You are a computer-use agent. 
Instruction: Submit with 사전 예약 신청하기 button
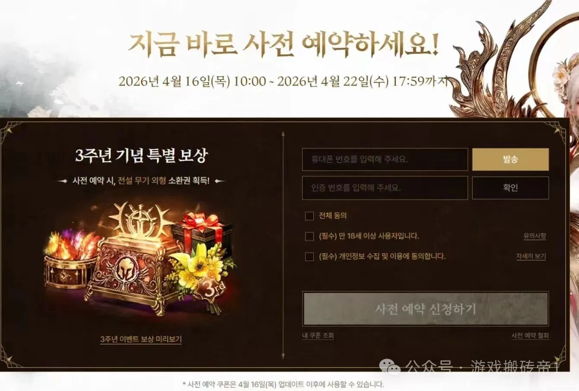(x=425, y=309)
